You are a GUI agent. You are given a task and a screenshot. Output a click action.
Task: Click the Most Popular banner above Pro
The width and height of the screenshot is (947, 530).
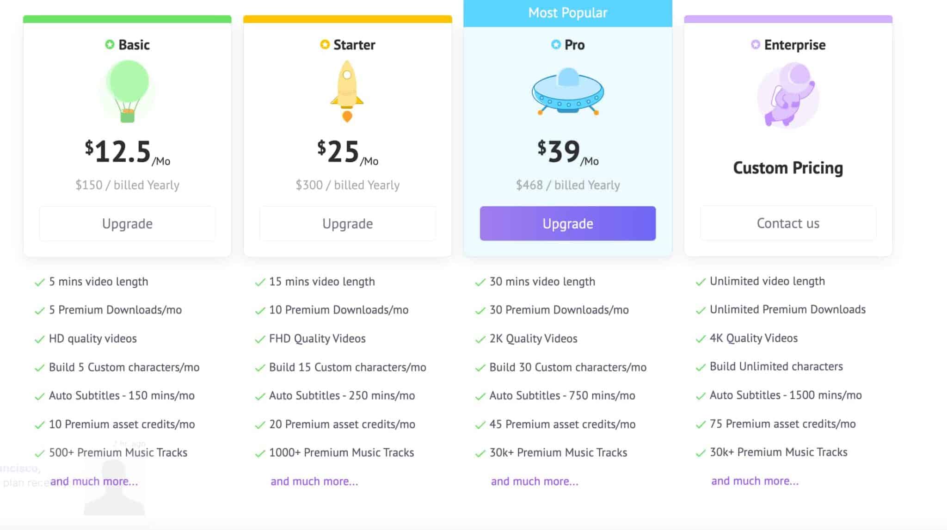(x=568, y=12)
